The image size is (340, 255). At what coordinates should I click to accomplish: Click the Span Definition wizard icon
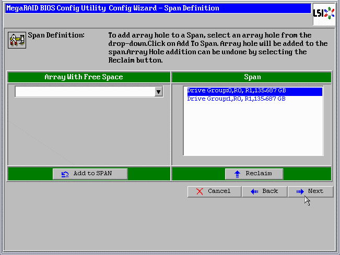17,40
